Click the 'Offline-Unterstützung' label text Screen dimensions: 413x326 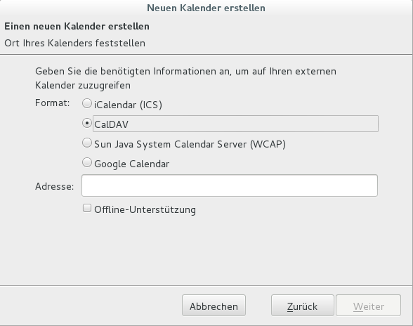click(x=145, y=210)
